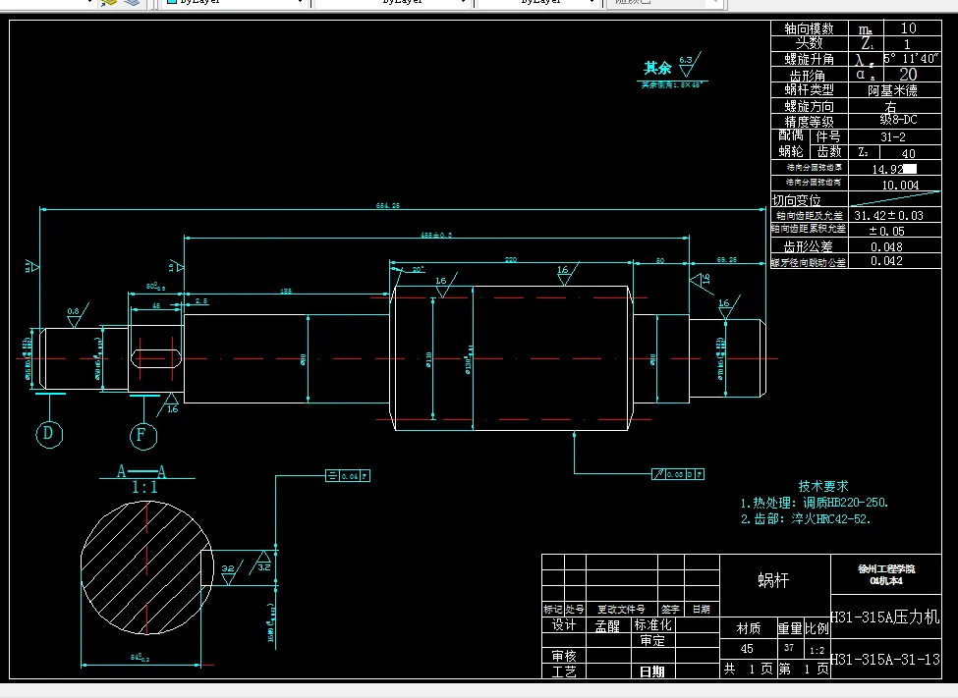The image size is (958, 698).
Task: Click the 更改文件号 title block cell
Action: [x=621, y=609]
